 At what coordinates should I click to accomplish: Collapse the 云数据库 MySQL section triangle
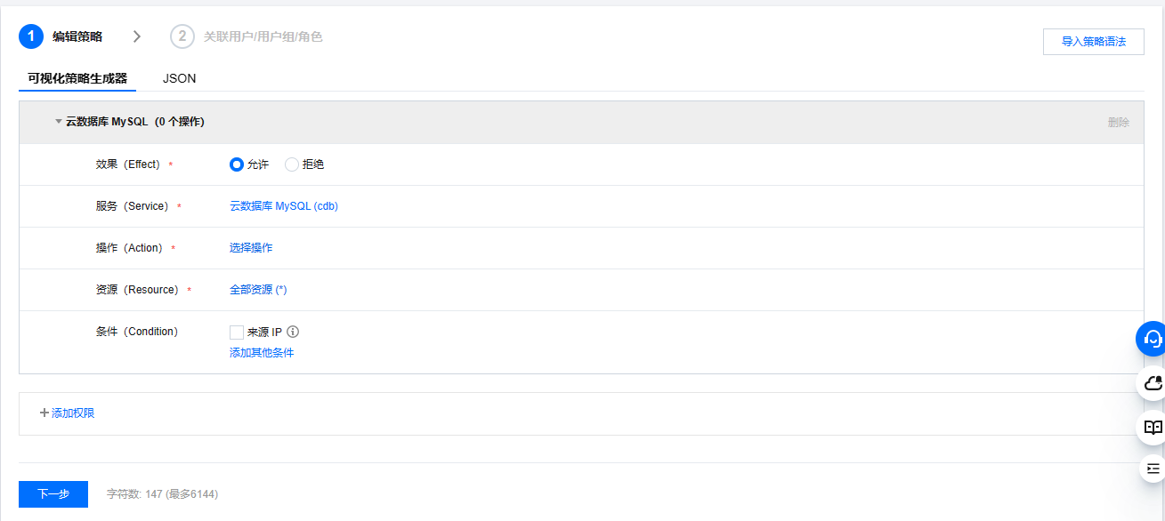click(59, 122)
